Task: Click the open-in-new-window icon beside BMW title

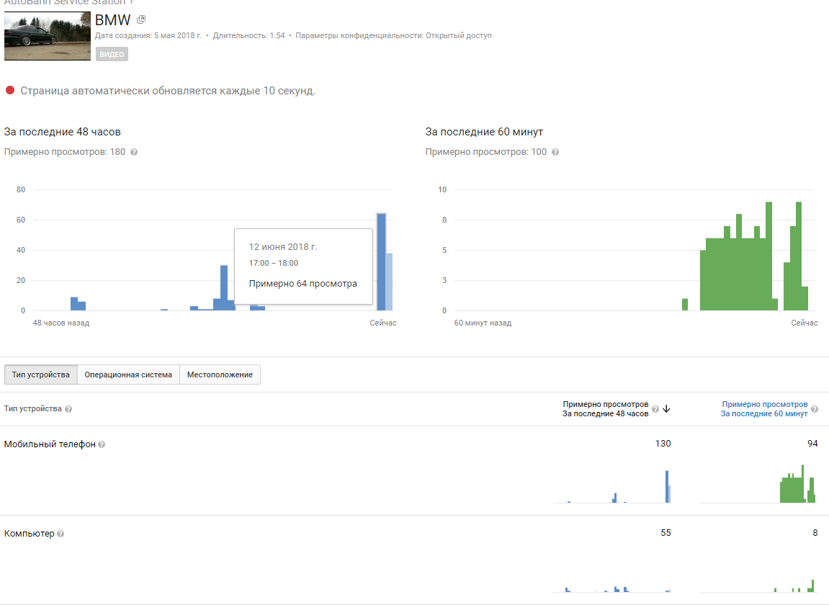Action: [x=141, y=19]
